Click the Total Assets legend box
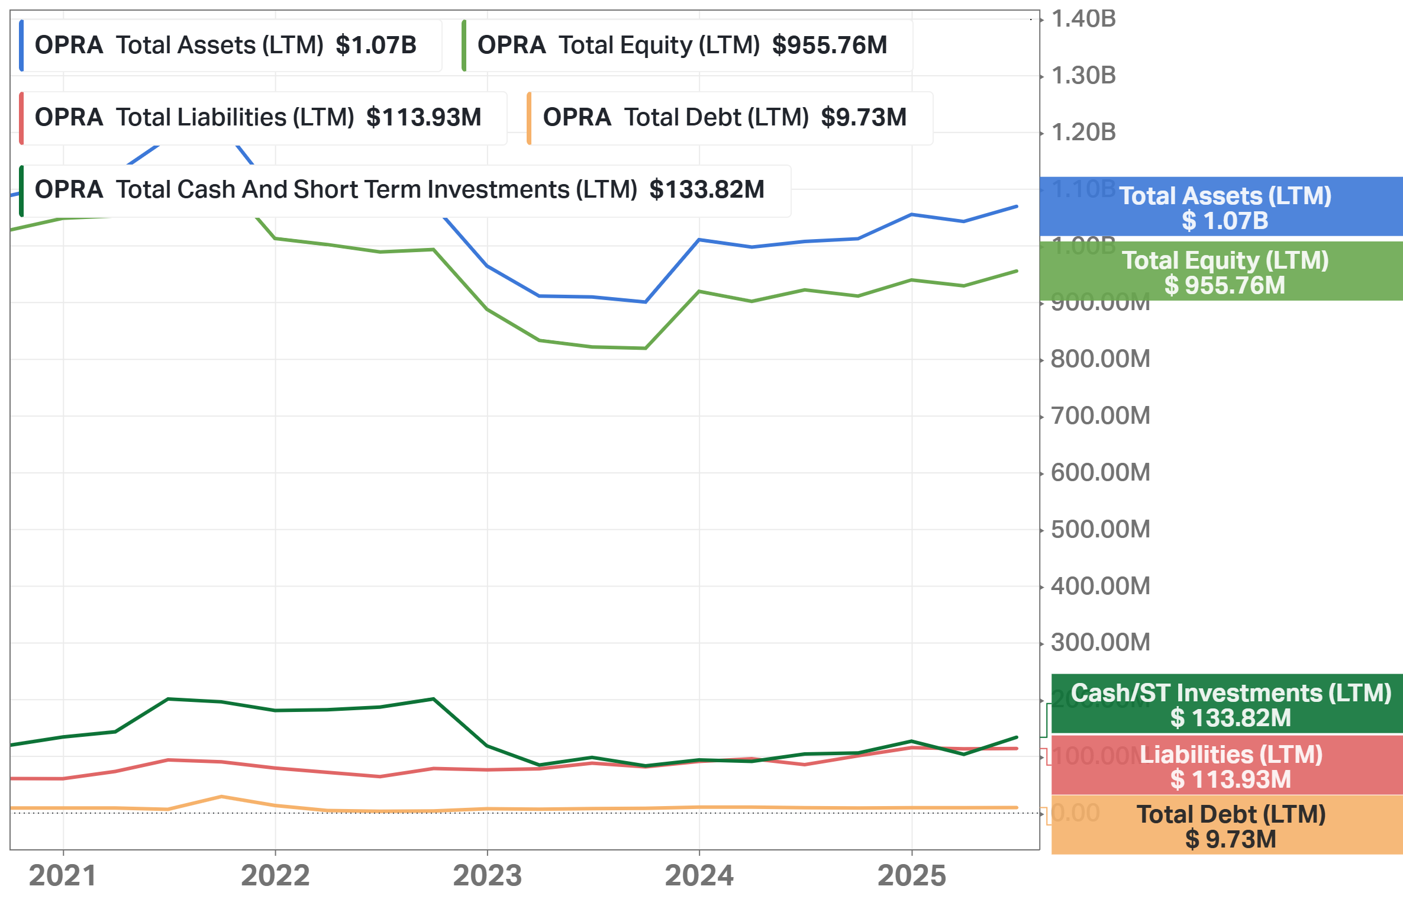The image size is (1403, 899). pyautogui.click(x=231, y=46)
